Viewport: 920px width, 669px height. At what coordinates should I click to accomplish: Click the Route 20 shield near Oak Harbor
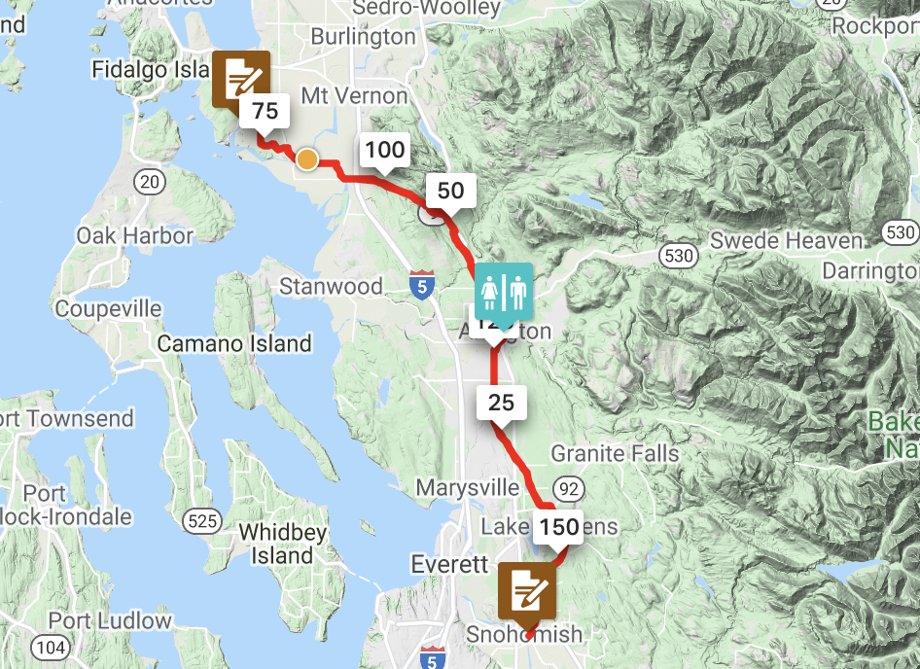(150, 182)
